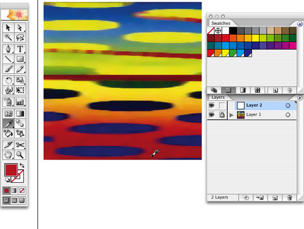
Task: Pick the None swatch in Swatches
Action: [x=211, y=30]
